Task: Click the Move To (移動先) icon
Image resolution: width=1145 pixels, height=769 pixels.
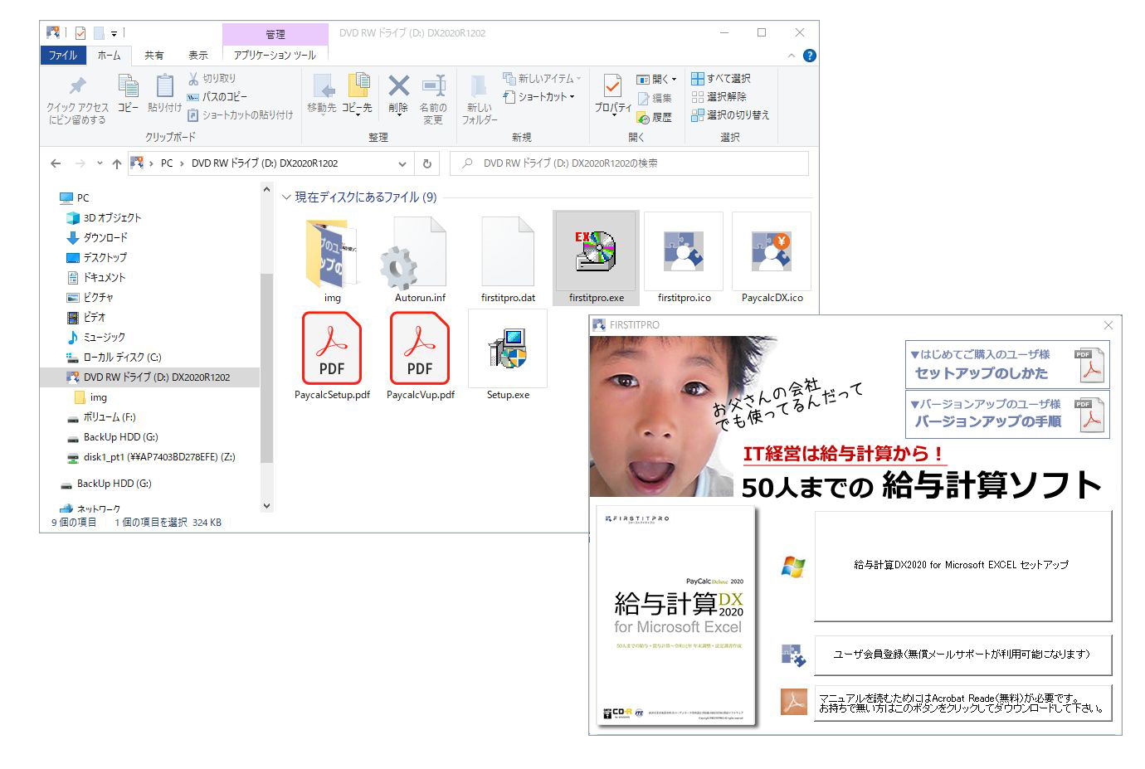Action: (x=322, y=86)
